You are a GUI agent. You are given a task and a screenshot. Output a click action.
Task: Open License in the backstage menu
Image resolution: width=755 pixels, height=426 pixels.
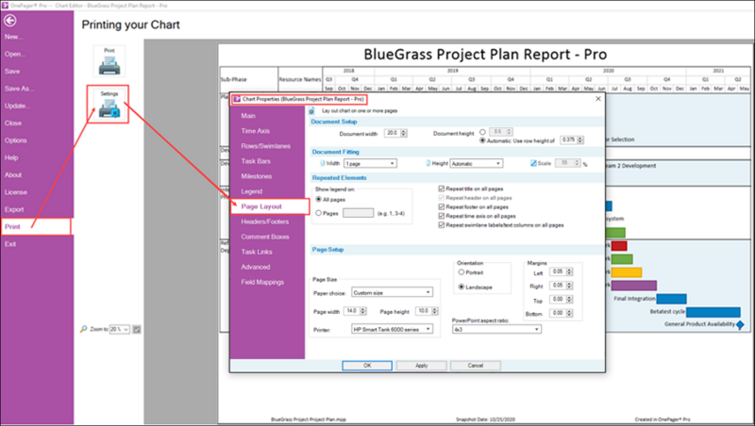coord(16,192)
